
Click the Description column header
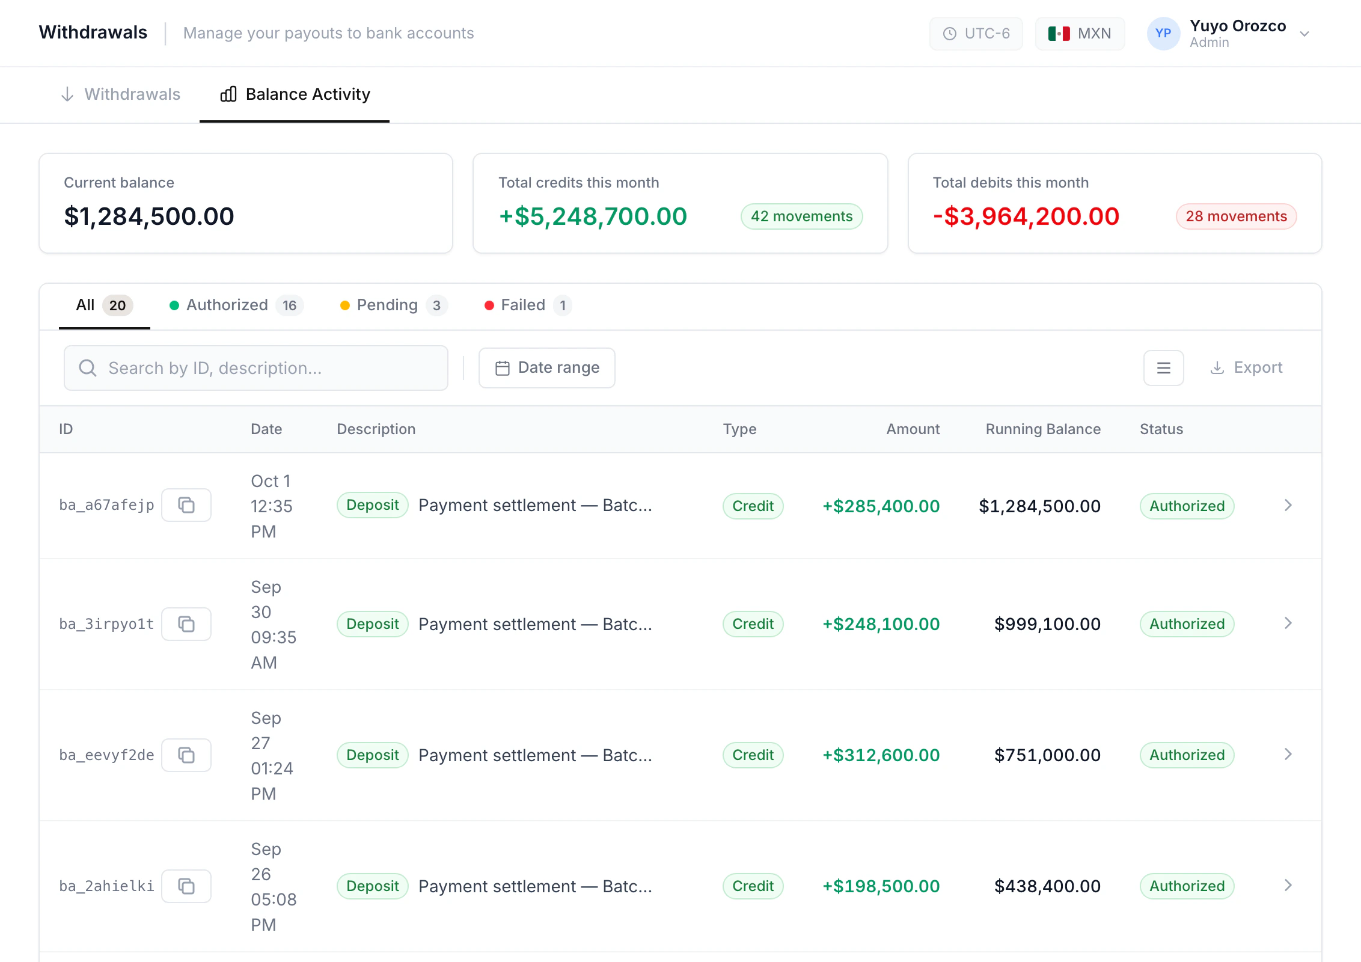(x=376, y=429)
